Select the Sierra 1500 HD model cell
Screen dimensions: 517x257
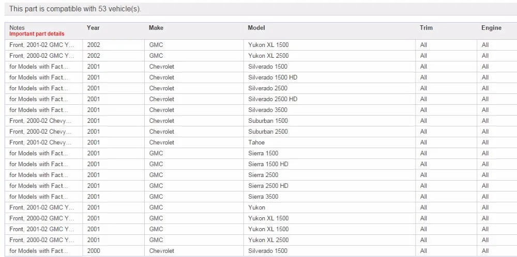click(x=268, y=164)
